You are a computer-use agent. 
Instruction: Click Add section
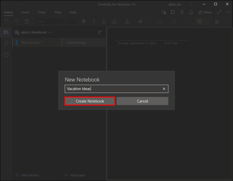point(27,175)
